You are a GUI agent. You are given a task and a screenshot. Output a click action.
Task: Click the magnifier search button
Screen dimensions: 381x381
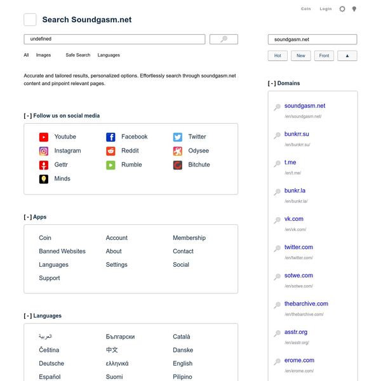coord(224,39)
